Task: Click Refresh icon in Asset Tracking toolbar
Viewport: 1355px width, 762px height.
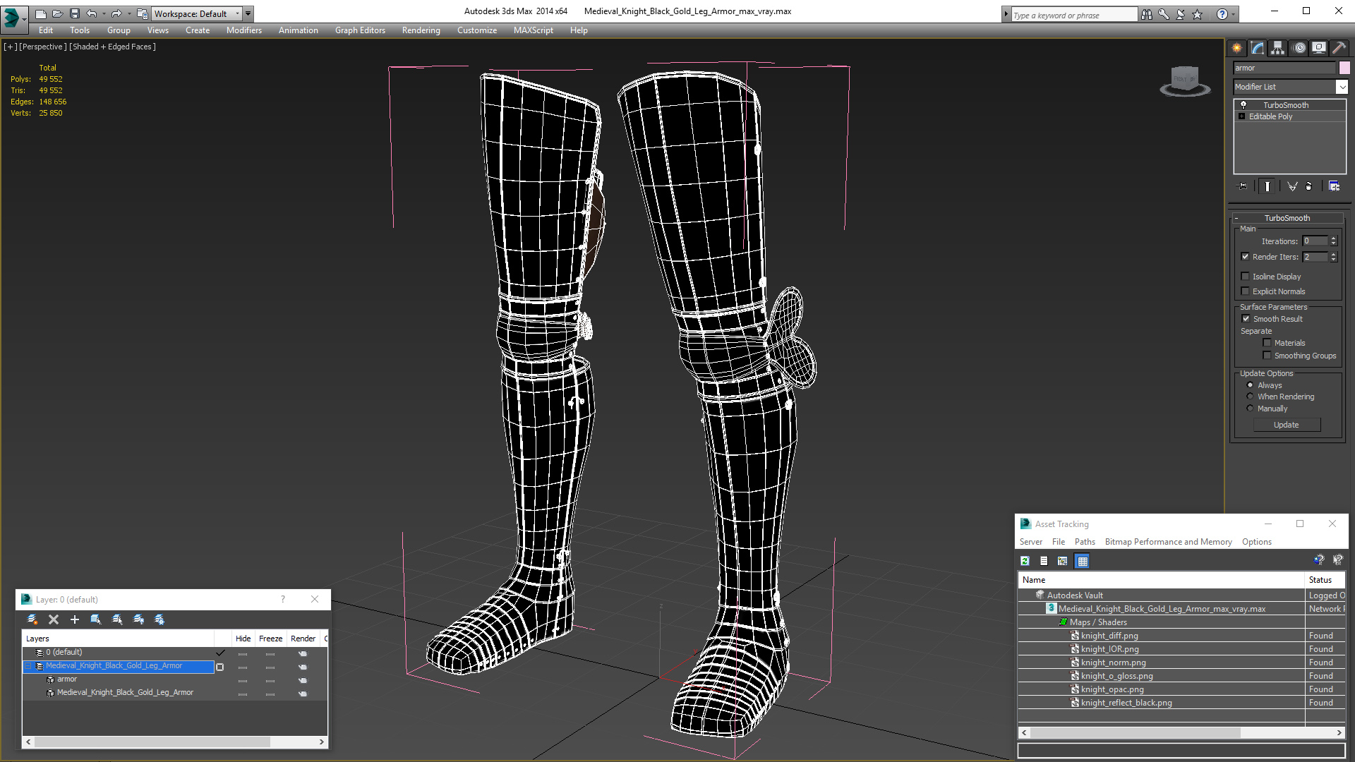Action: tap(1025, 561)
